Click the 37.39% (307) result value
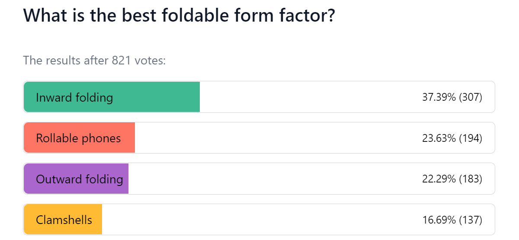The width and height of the screenshot is (519, 240). (452, 97)
